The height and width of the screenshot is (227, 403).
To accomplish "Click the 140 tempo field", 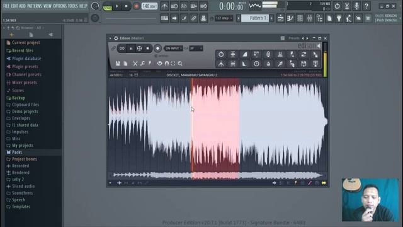I will [x=149, y=6].
